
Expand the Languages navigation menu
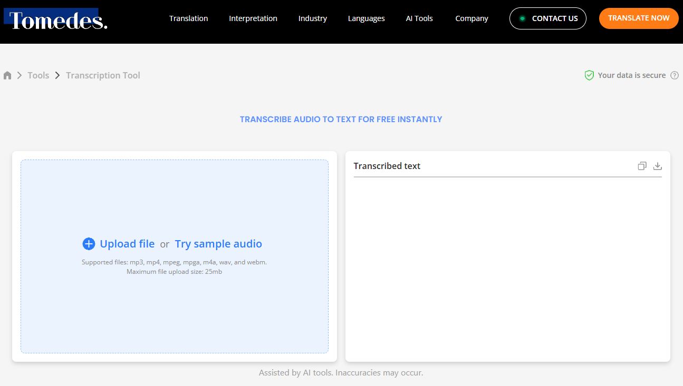pyautogui.click(x=366, y=18)
